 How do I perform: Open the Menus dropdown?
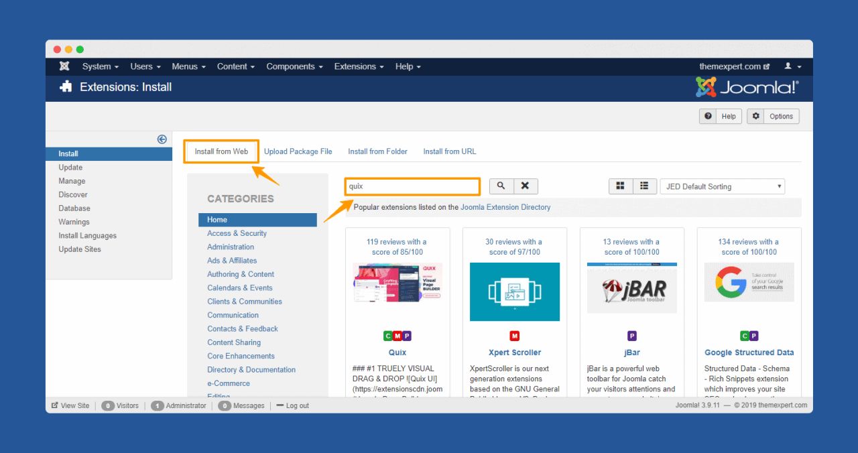[188, 66]
